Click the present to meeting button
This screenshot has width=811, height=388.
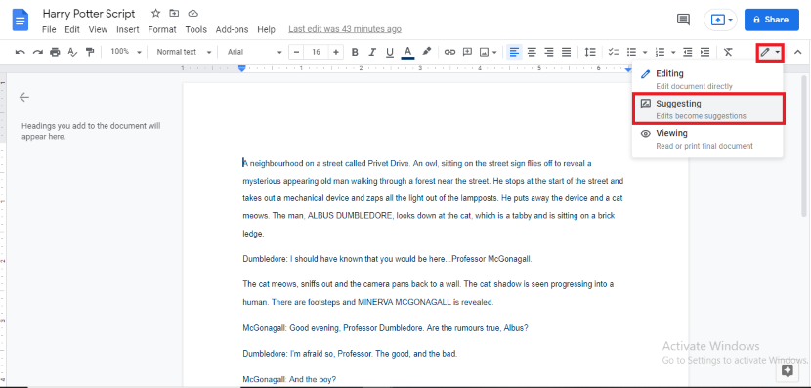(x=720, y=20)
